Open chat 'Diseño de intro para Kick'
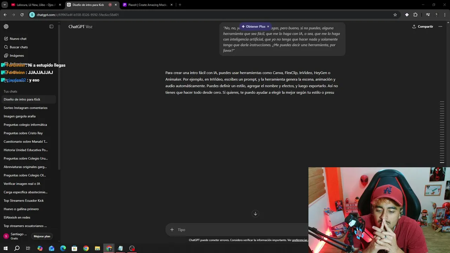This screenshot has height=253, width=450. click(x=29, y=99)
